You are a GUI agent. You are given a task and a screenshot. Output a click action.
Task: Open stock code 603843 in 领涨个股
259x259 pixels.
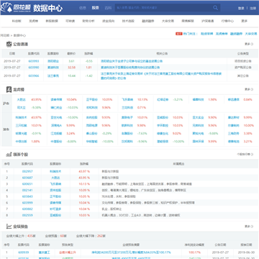point(27,196)
